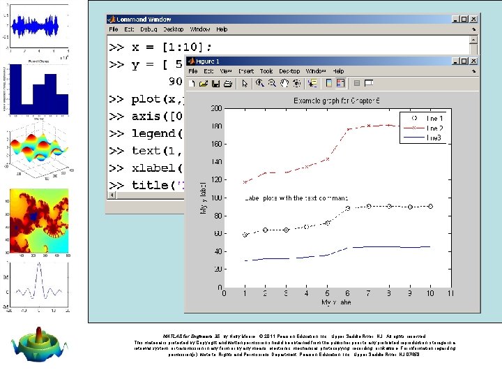Click the 'x = [1:10];' command line
The width and height of the screenshot is (502, 377).
click(160, 47)
